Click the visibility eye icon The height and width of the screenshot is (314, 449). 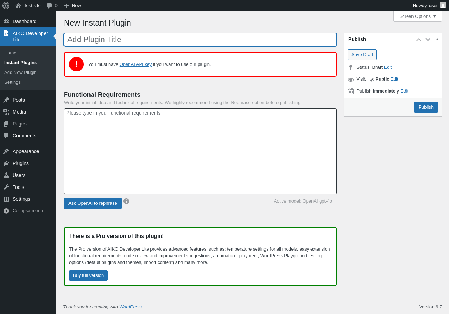tap(351, 80)
